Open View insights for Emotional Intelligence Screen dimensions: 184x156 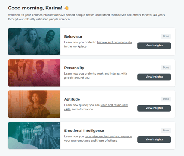(154, 139)
